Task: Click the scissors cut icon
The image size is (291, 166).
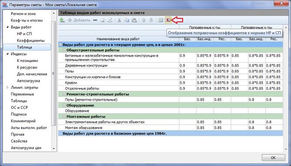Action: pos(119,20)
